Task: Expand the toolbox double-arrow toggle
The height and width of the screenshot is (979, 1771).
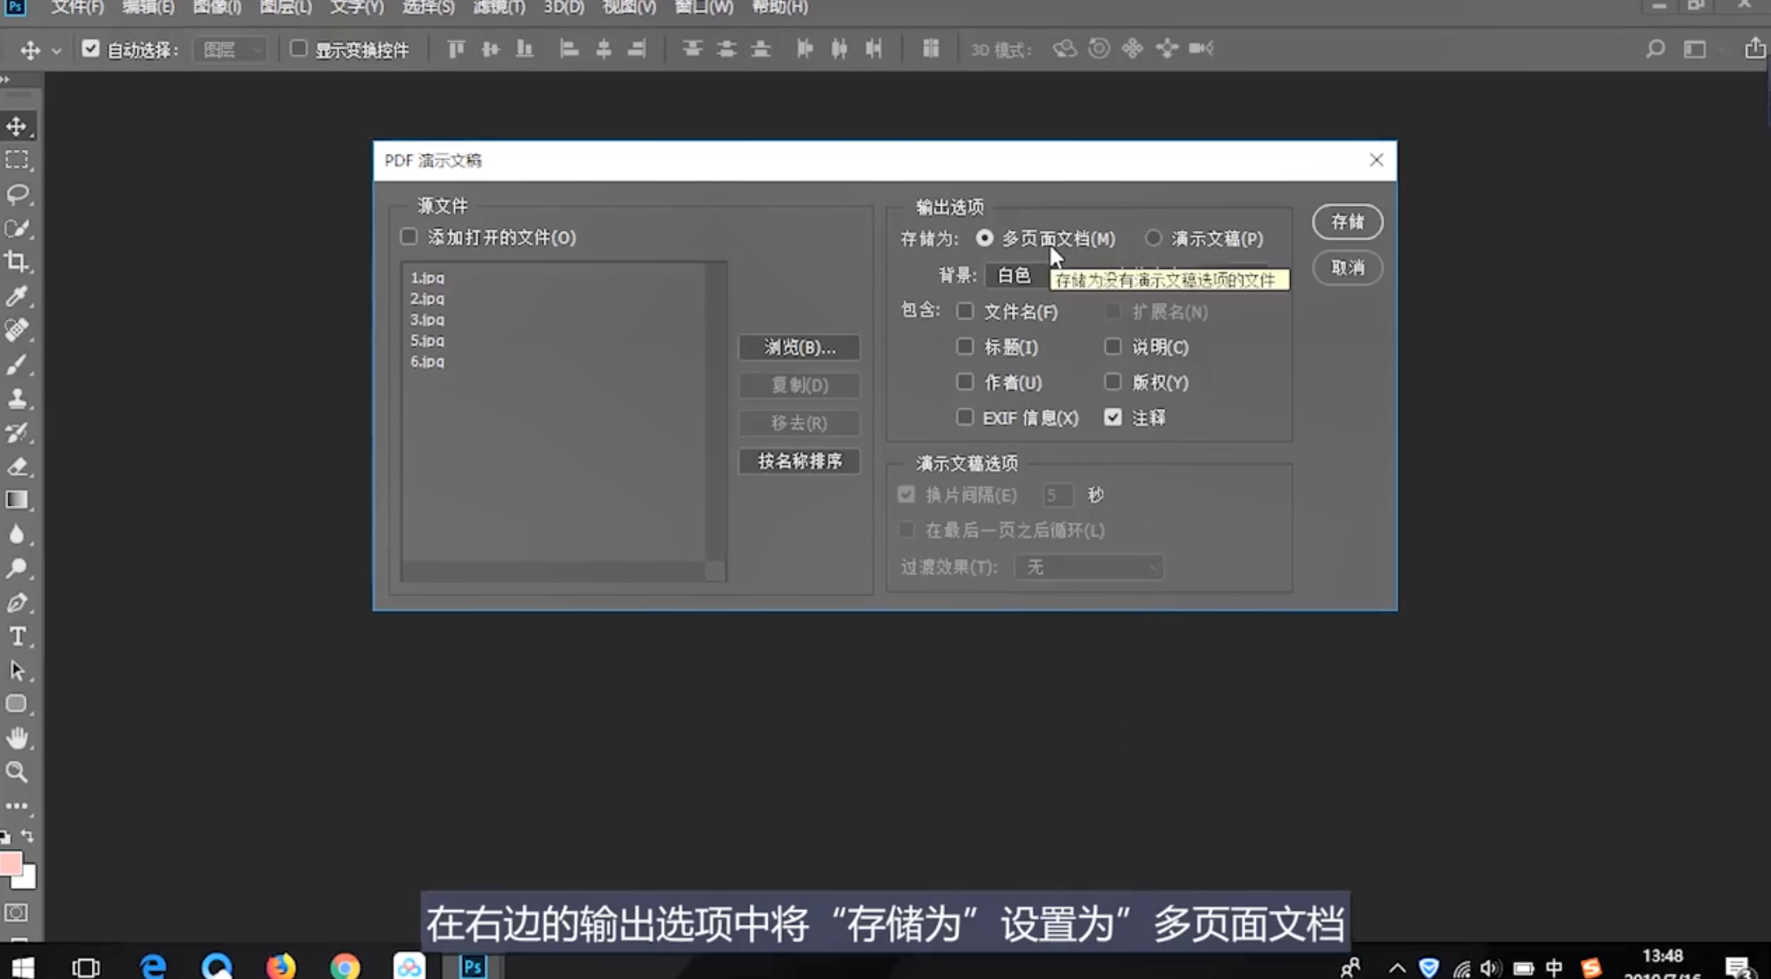Action: point(6,80)
